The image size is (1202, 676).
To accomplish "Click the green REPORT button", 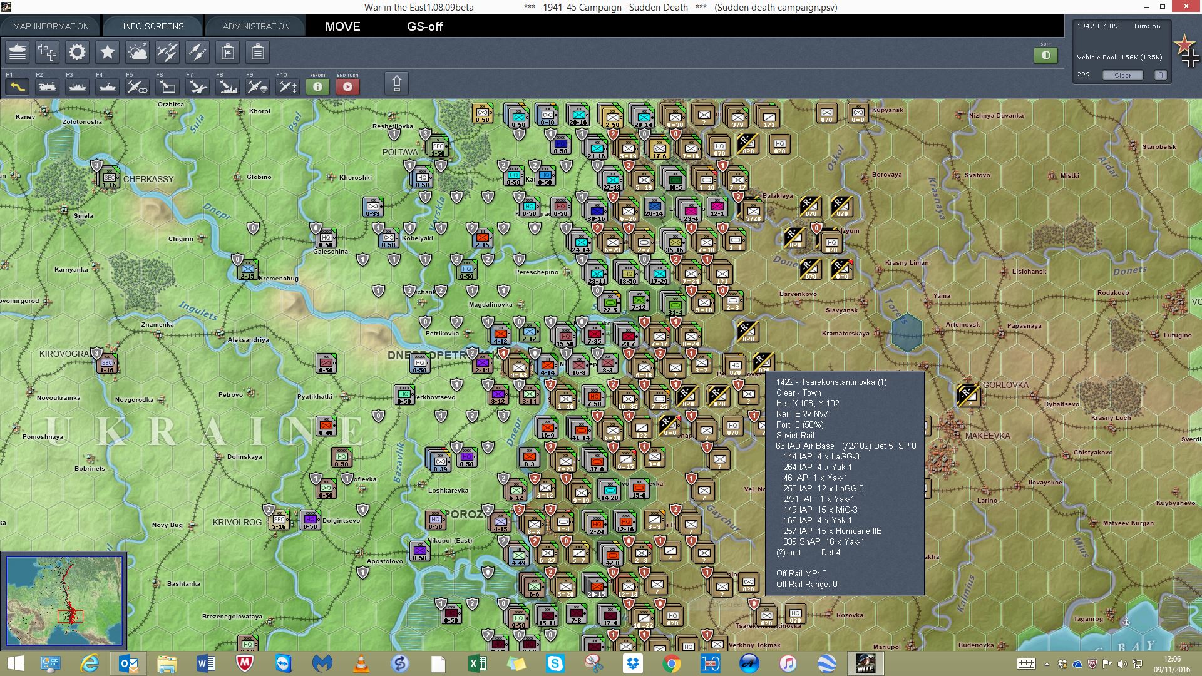I will click(317, 86).
